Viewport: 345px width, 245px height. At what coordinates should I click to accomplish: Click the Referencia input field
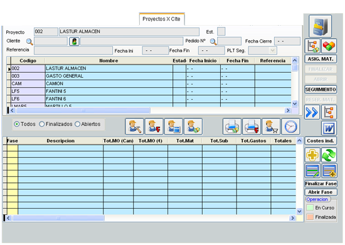coord(73,51)
